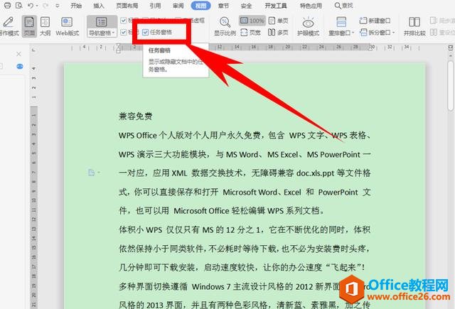This screenshot has width=455, height=309.
Task: Click 并排比较 side by side compare
Action: click(414, 26)
